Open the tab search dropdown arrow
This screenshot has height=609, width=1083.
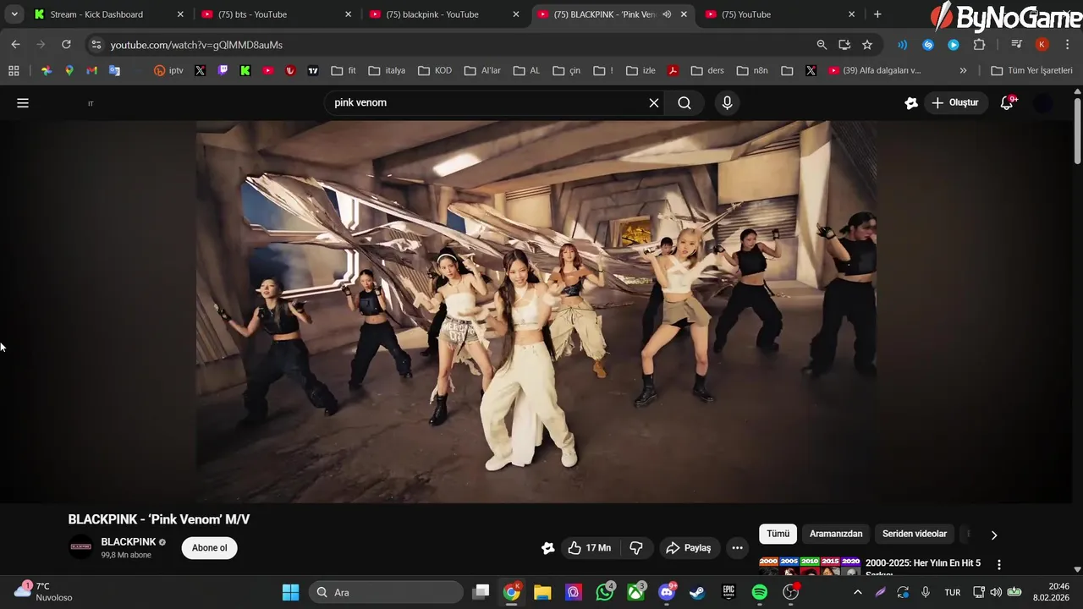pyautogui.click(x=14, y=14)
